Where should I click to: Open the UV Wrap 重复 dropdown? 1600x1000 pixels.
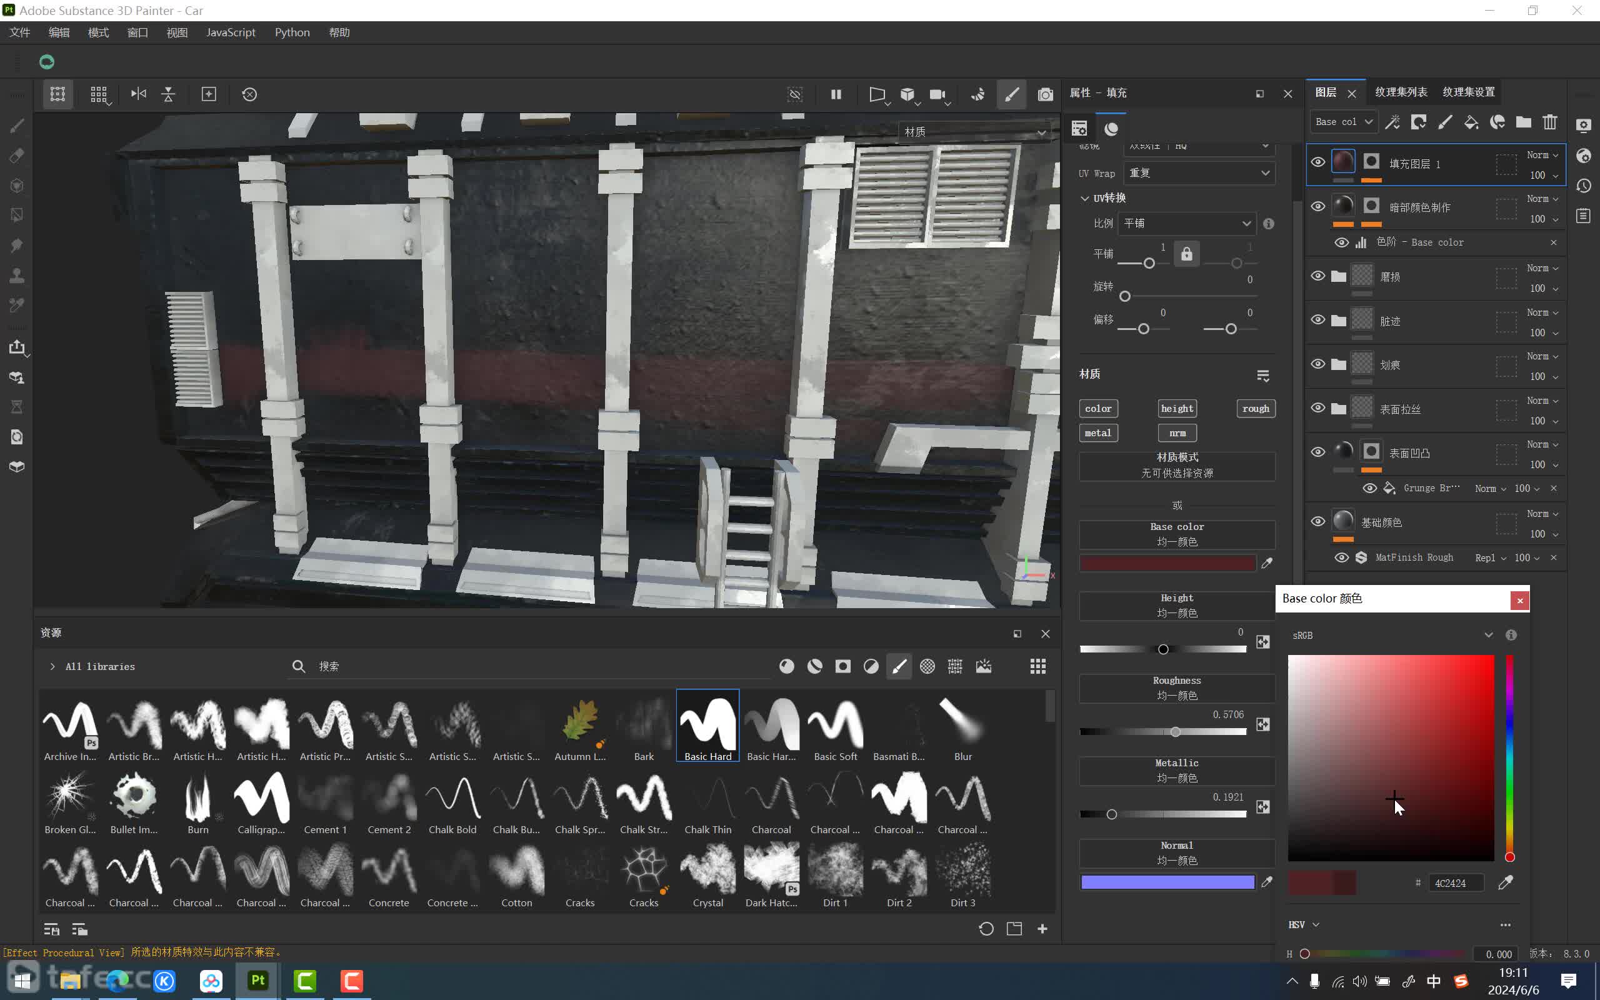[x=1199, y=172]
